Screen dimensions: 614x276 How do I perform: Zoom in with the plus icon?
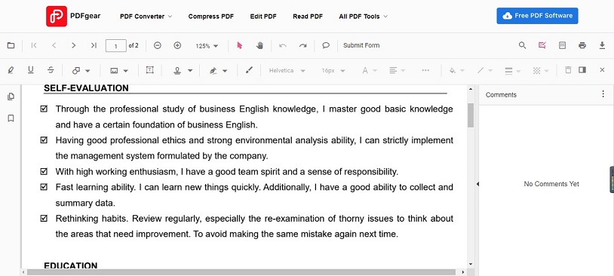tap(177, 45)
